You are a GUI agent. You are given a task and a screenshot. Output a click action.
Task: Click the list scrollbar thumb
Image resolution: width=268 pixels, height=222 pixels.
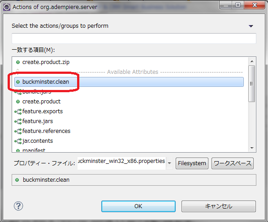coord(252,84)
